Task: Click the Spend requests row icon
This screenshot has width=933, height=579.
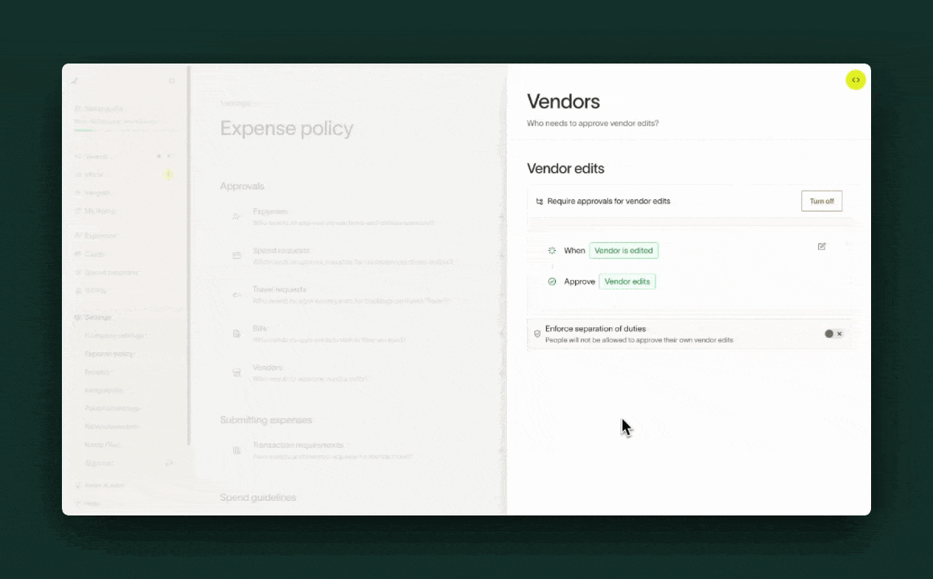Action: pos(236,256)
